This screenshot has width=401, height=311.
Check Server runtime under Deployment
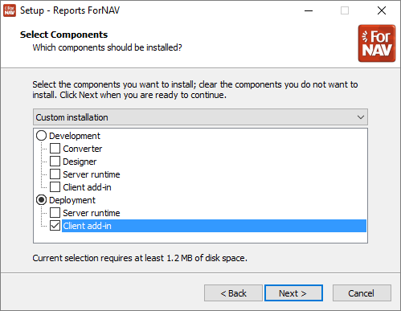coord(55,213)
